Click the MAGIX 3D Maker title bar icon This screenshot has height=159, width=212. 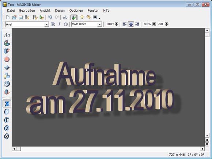tap(5, 5)
